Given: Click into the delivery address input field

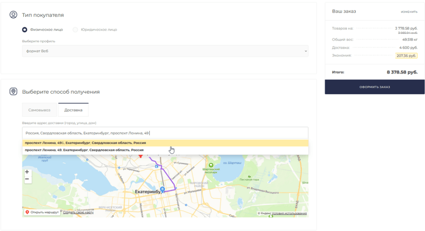Looking at the screenshot, I should 165,133.
